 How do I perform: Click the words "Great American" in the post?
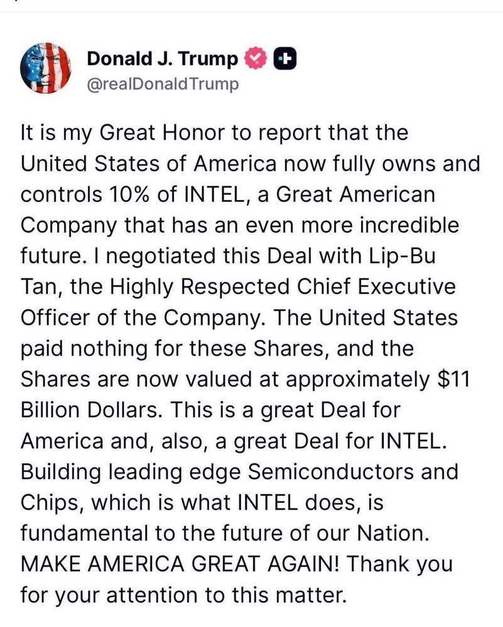355,195
